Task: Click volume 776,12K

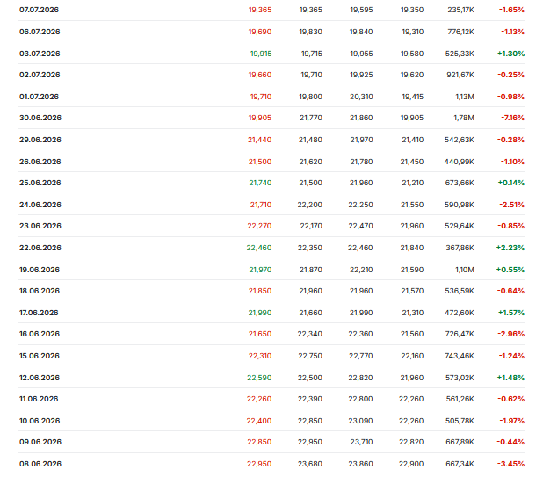Action: (460, 32)
